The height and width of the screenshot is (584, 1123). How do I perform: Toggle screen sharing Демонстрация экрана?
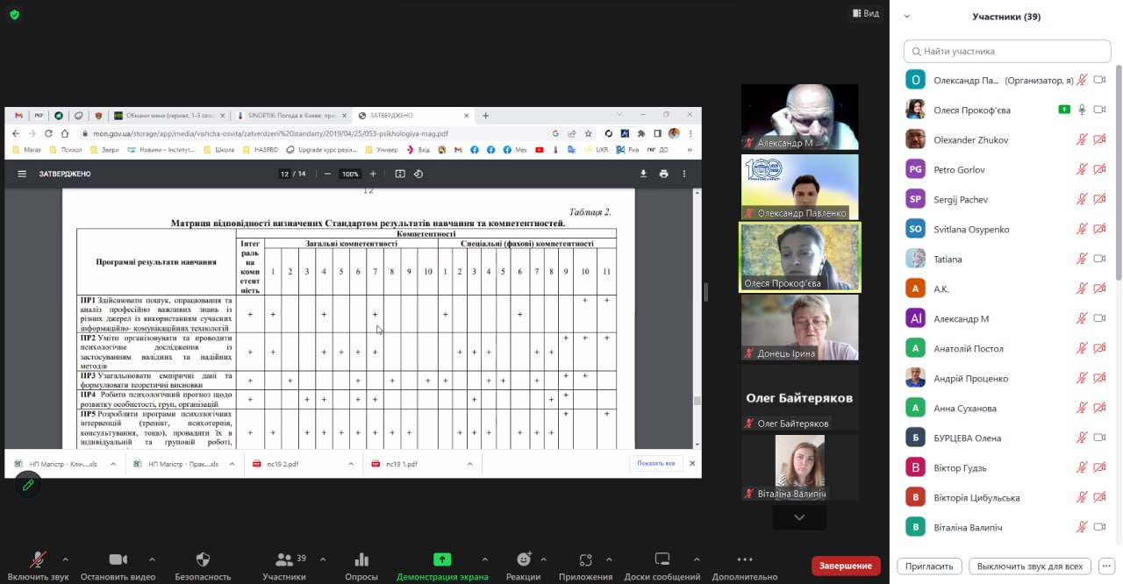coord(442,559)
